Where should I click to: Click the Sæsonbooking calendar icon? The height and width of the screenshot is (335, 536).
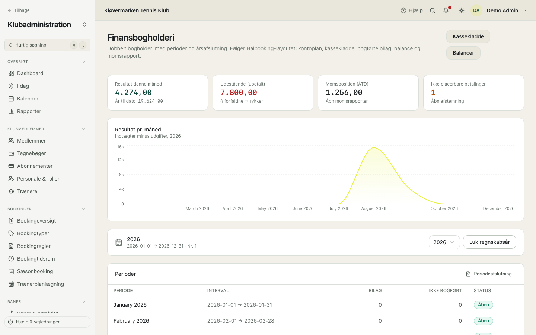(11, 271)
